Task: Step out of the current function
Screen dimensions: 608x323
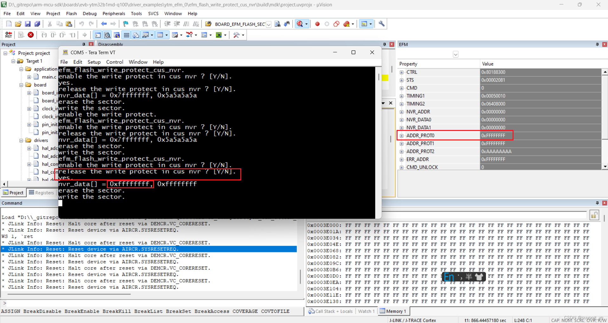Action: pos(63,35)
